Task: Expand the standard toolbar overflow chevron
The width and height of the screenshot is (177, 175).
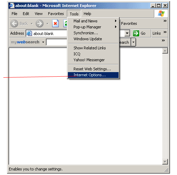Action: pyautogui.click(x=165, y=21)
